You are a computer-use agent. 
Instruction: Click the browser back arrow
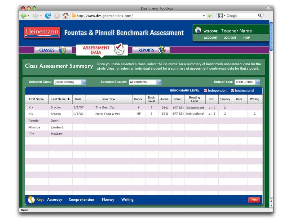tap(24, 16)
